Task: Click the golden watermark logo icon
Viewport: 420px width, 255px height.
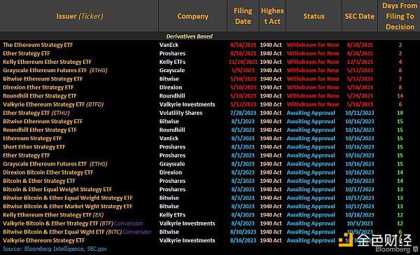Action: (346, 240)
